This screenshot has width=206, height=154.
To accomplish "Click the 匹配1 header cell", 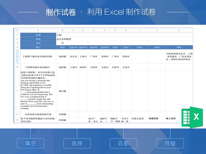I will (x=115, y=47).
